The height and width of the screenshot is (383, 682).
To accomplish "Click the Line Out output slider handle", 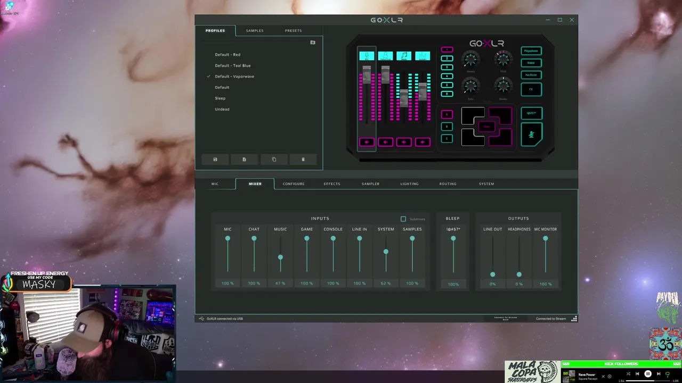I will pos(492,274).
